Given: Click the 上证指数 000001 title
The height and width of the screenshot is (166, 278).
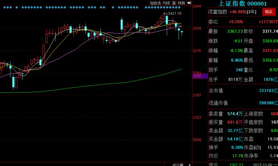Looking at the screenshot, I should [x=242, y=3].
